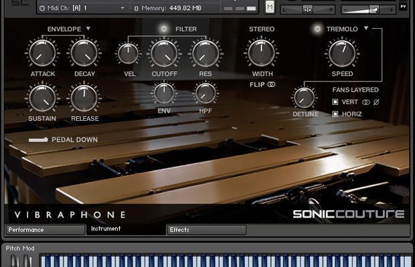
Task: Enable the HORIZ fans checkbox
Action: pyautogui.click(x=335, y=114)
